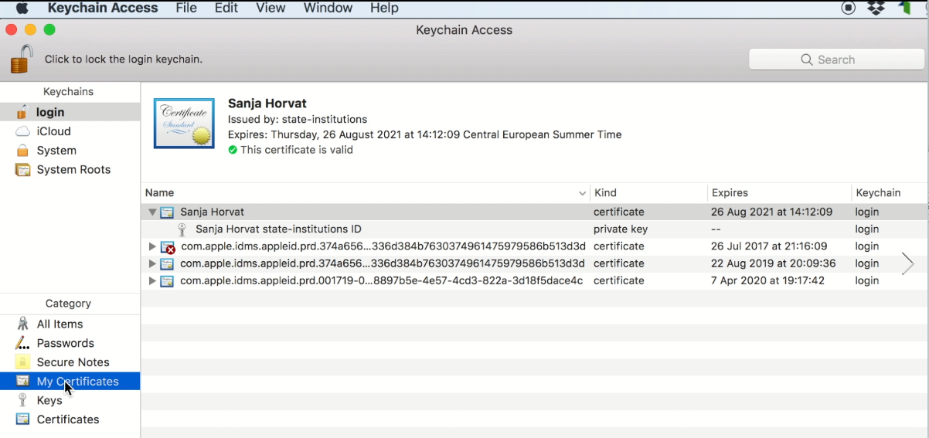Click the right chevron at list edge
Image resolution: width=929 pixels, height=438 pixels.
click(907, 263)
